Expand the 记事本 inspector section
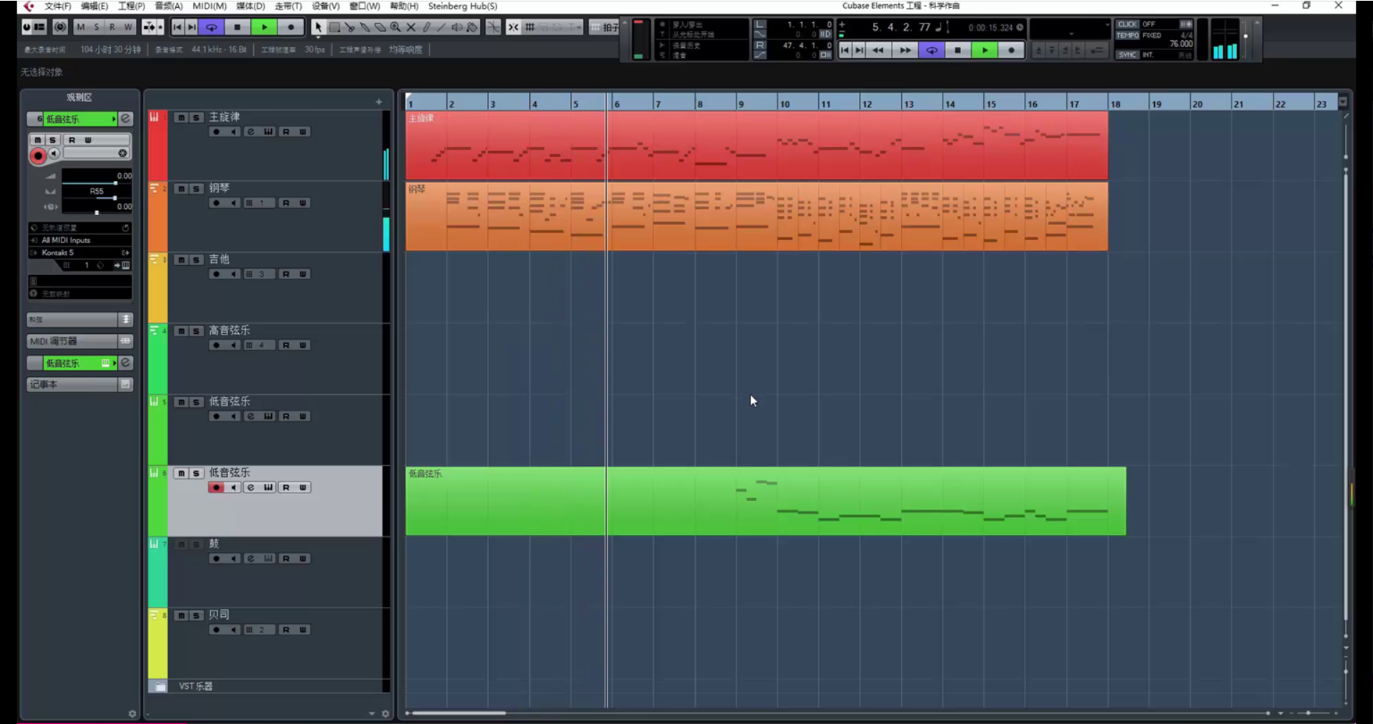 point(80,385)
